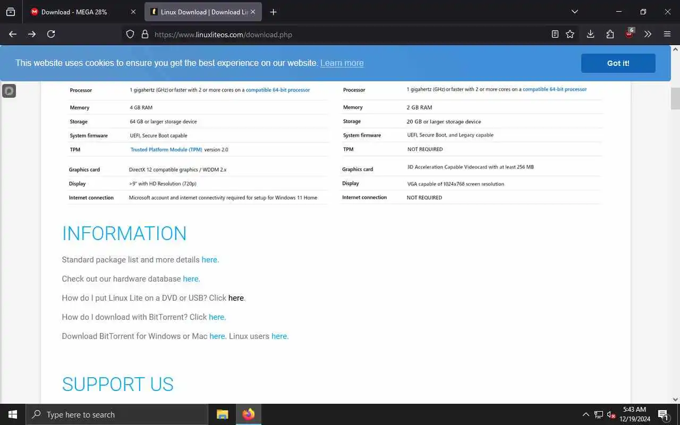The width and height of the screenshot is (680, 425).
Task: Click the gray icon at page left edge
Action: pos(9,91)
